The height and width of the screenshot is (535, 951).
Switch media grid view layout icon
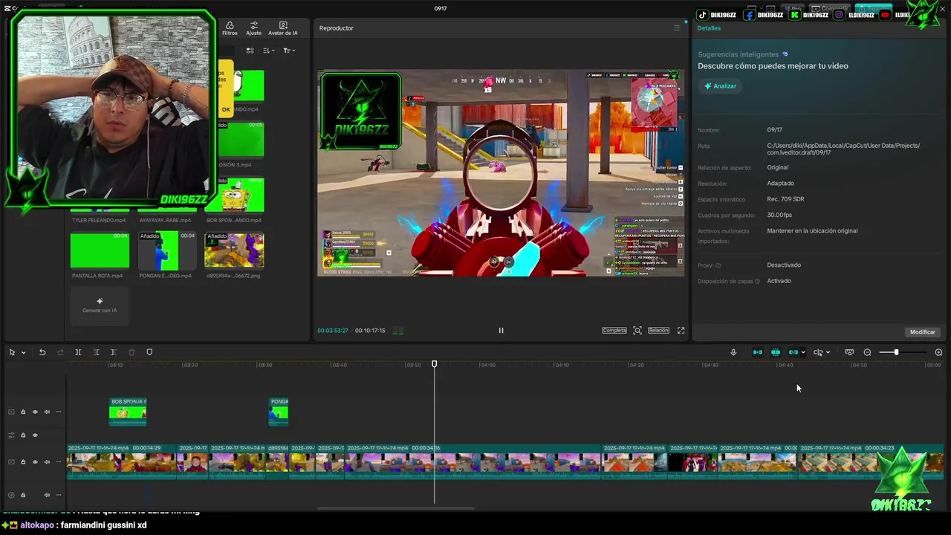250,51
